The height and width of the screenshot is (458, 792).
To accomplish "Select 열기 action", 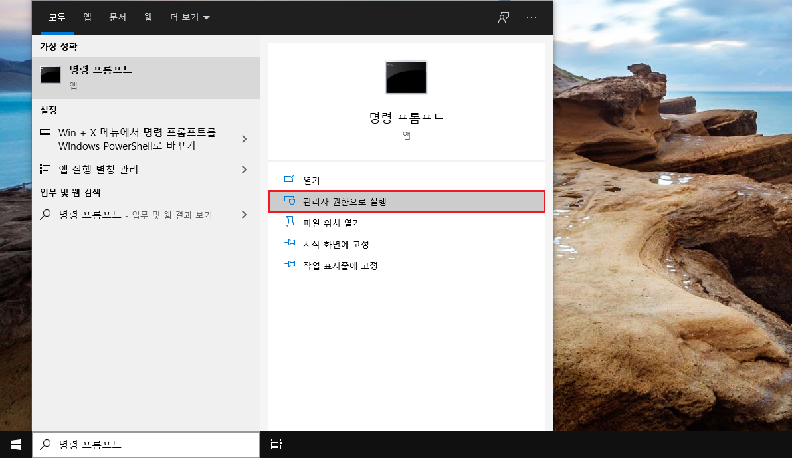I will [x=407, y=180].
